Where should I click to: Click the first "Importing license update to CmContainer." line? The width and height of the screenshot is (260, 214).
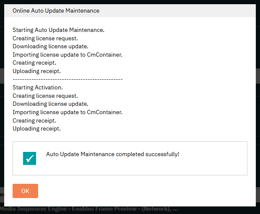[67, 55]
